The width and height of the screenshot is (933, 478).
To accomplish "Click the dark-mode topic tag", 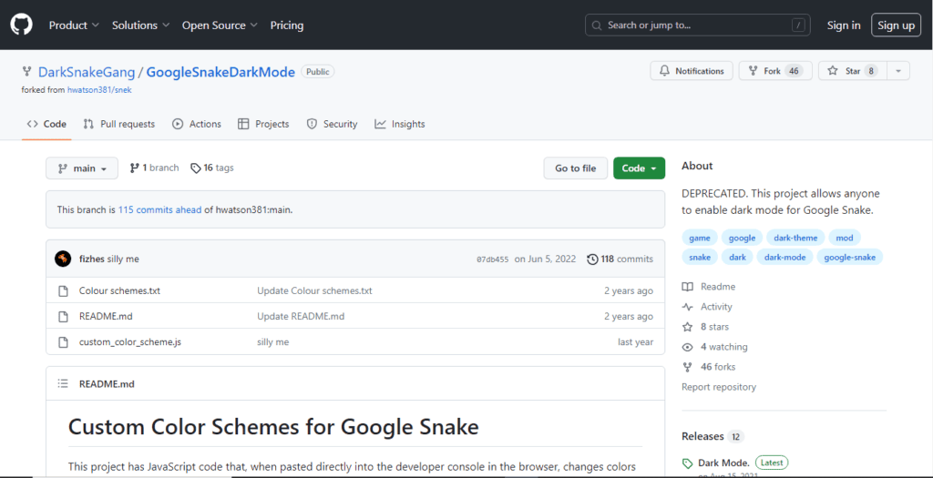I will [784, 257].
